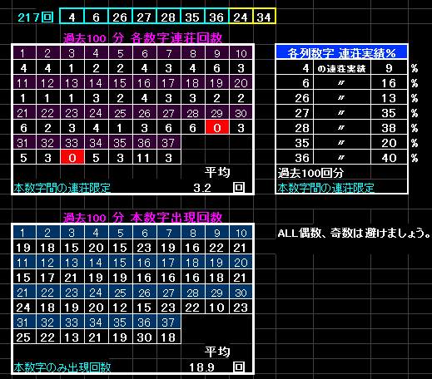Select the purple header cell 20
The image size is (432, 379).
pyautogui.click(x=241, y=83)
